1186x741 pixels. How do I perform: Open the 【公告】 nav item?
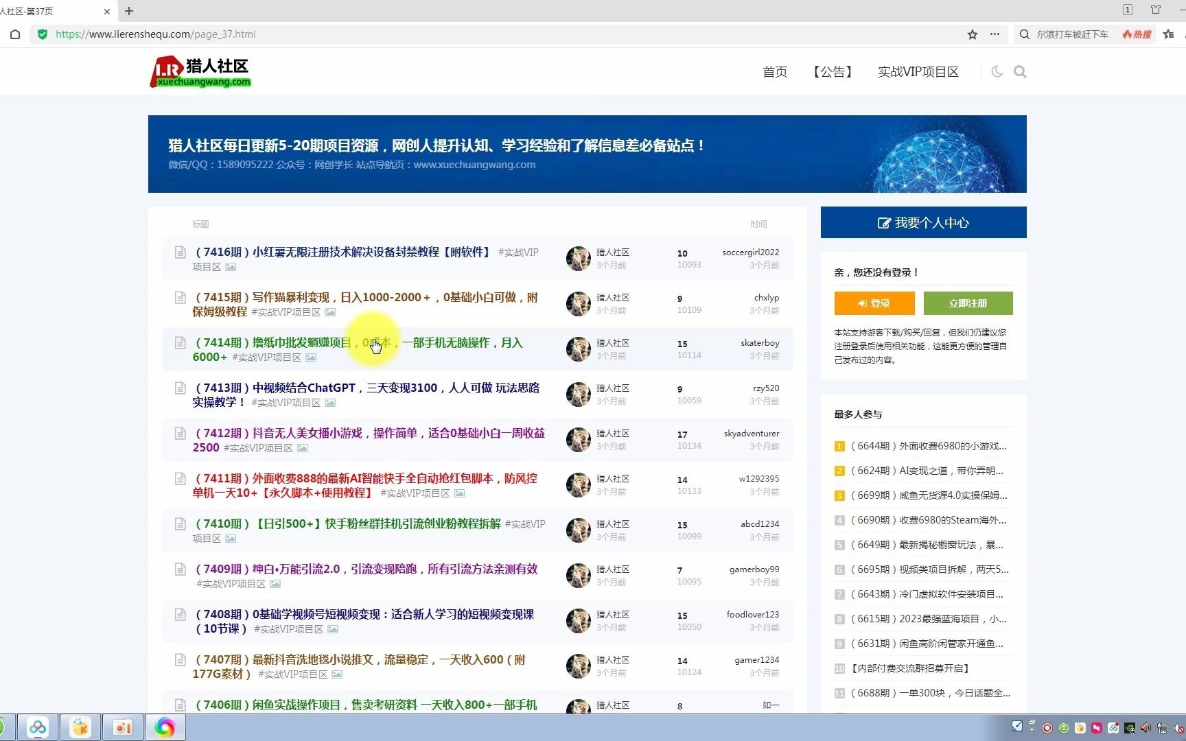pyautogui.click(x=833, y=72)
